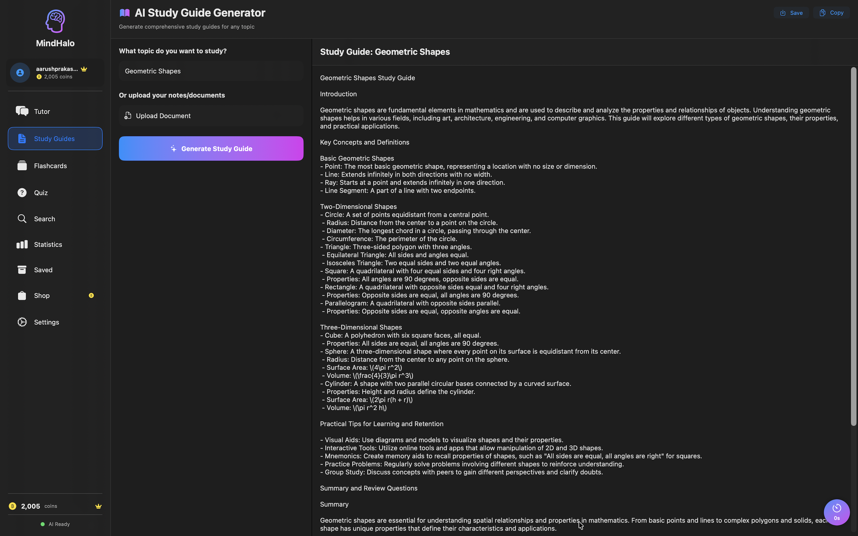Open the user profile avatar
Screen dimensions: 858x536
point(20,73)
